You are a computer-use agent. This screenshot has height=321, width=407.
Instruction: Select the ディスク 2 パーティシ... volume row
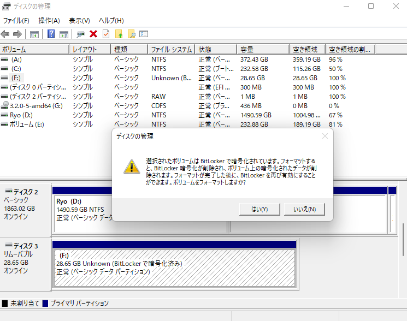(x=188, y=97)
